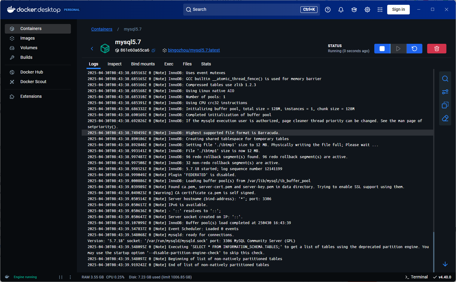456x282 pixels.
Task: Open the Extensions sidebar section
Action: pos(38,96)
